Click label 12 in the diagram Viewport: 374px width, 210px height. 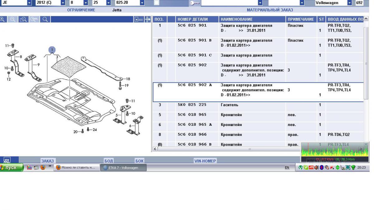[x=9, y=79]
